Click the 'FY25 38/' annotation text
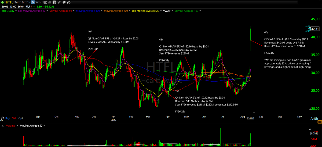The image size is (322, 147). [x=93, y=49]
